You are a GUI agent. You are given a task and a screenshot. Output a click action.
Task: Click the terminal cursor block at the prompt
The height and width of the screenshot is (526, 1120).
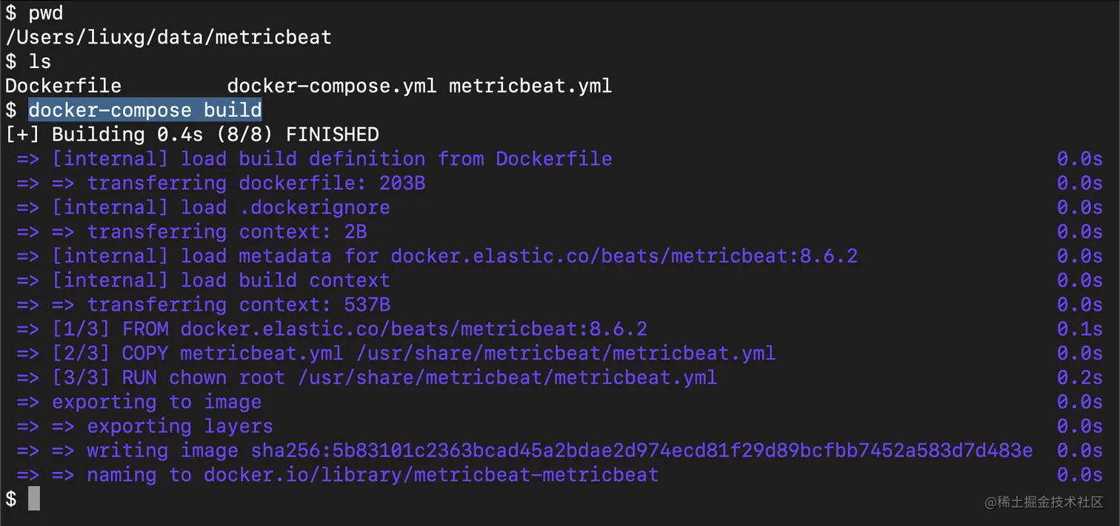pyautogui.click(x=34, y=499)
